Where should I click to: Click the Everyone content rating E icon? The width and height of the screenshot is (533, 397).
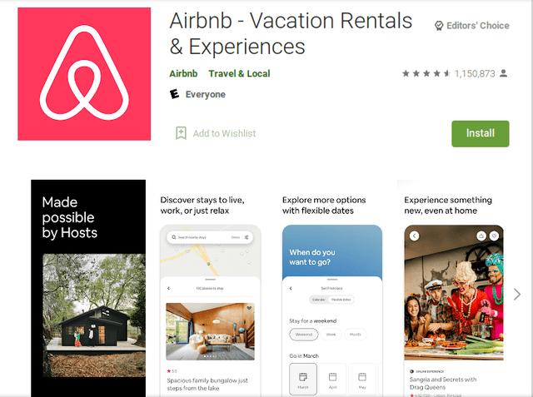pos(174,94)
